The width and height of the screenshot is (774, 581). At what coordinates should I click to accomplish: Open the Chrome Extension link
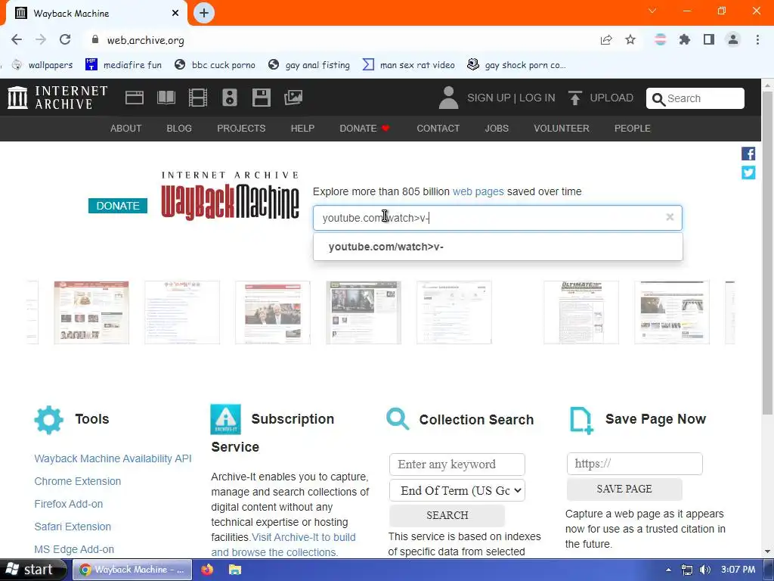coord(78,481)
